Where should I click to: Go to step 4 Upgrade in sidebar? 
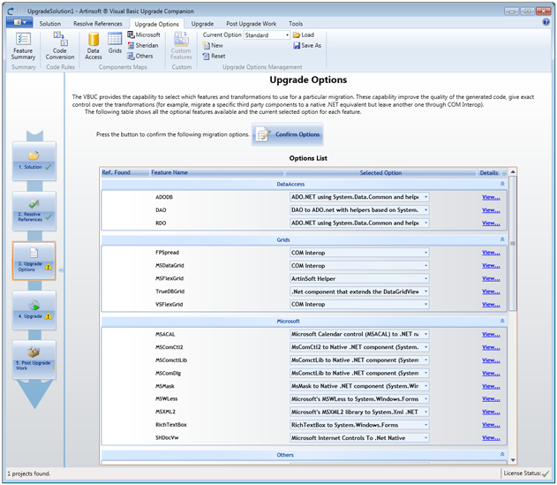[x=34, y=310]
